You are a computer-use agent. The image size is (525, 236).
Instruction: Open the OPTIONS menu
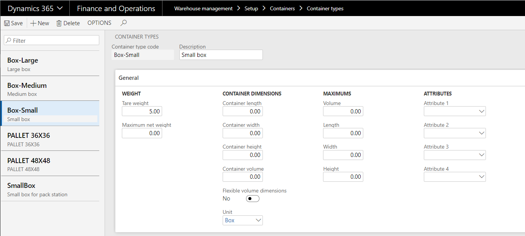pos(99,23)
